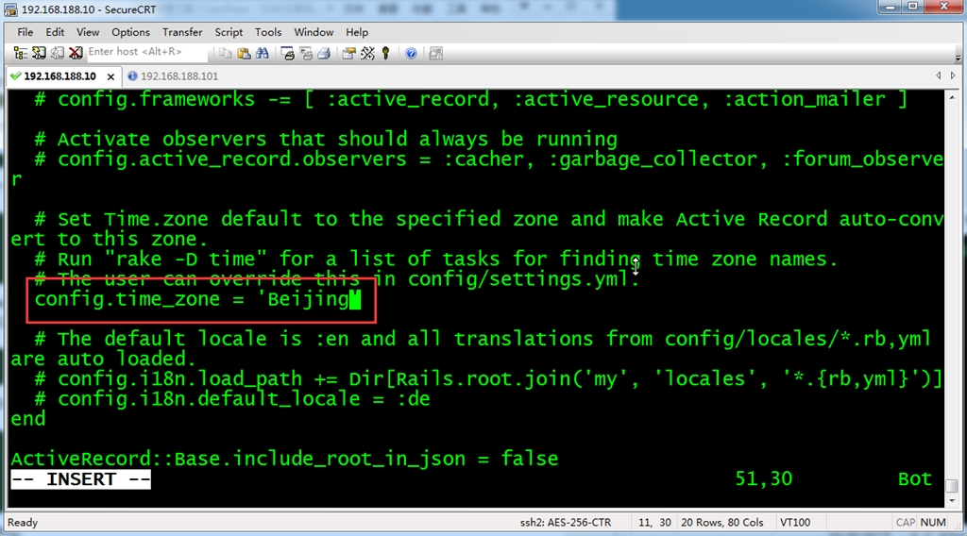967x536 pixels.
Task: Click the Print Selection toolbar icon
Action: [x=306, y=54]
